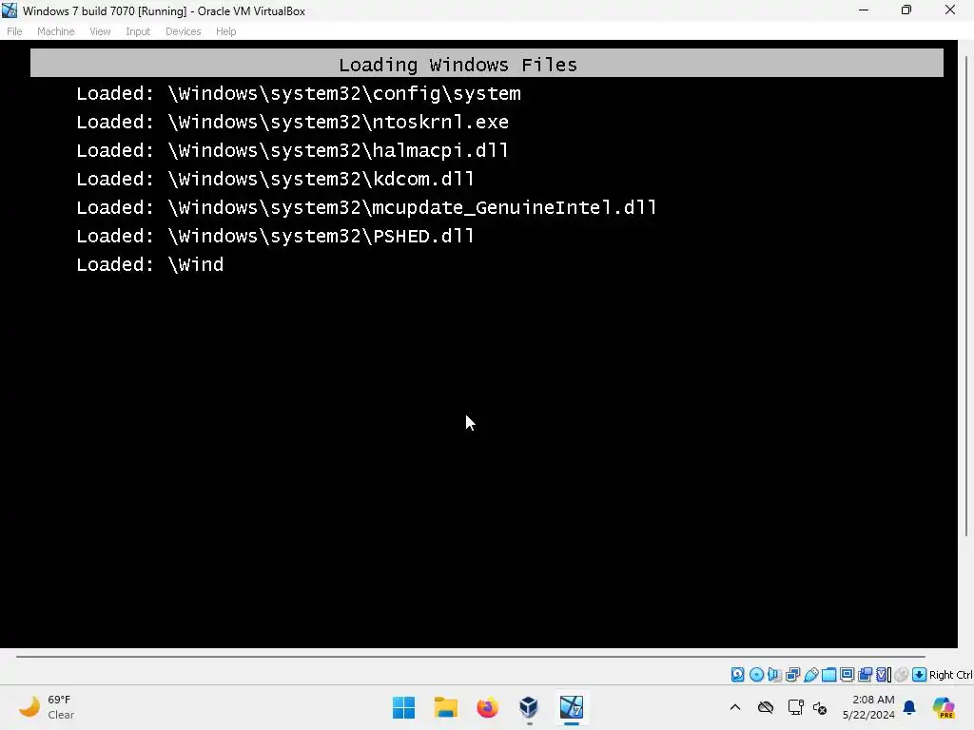The image size is (974, 730).
Task: Click the muted volume tray icon
Action: pyautogui.click(x=819, y=707)
